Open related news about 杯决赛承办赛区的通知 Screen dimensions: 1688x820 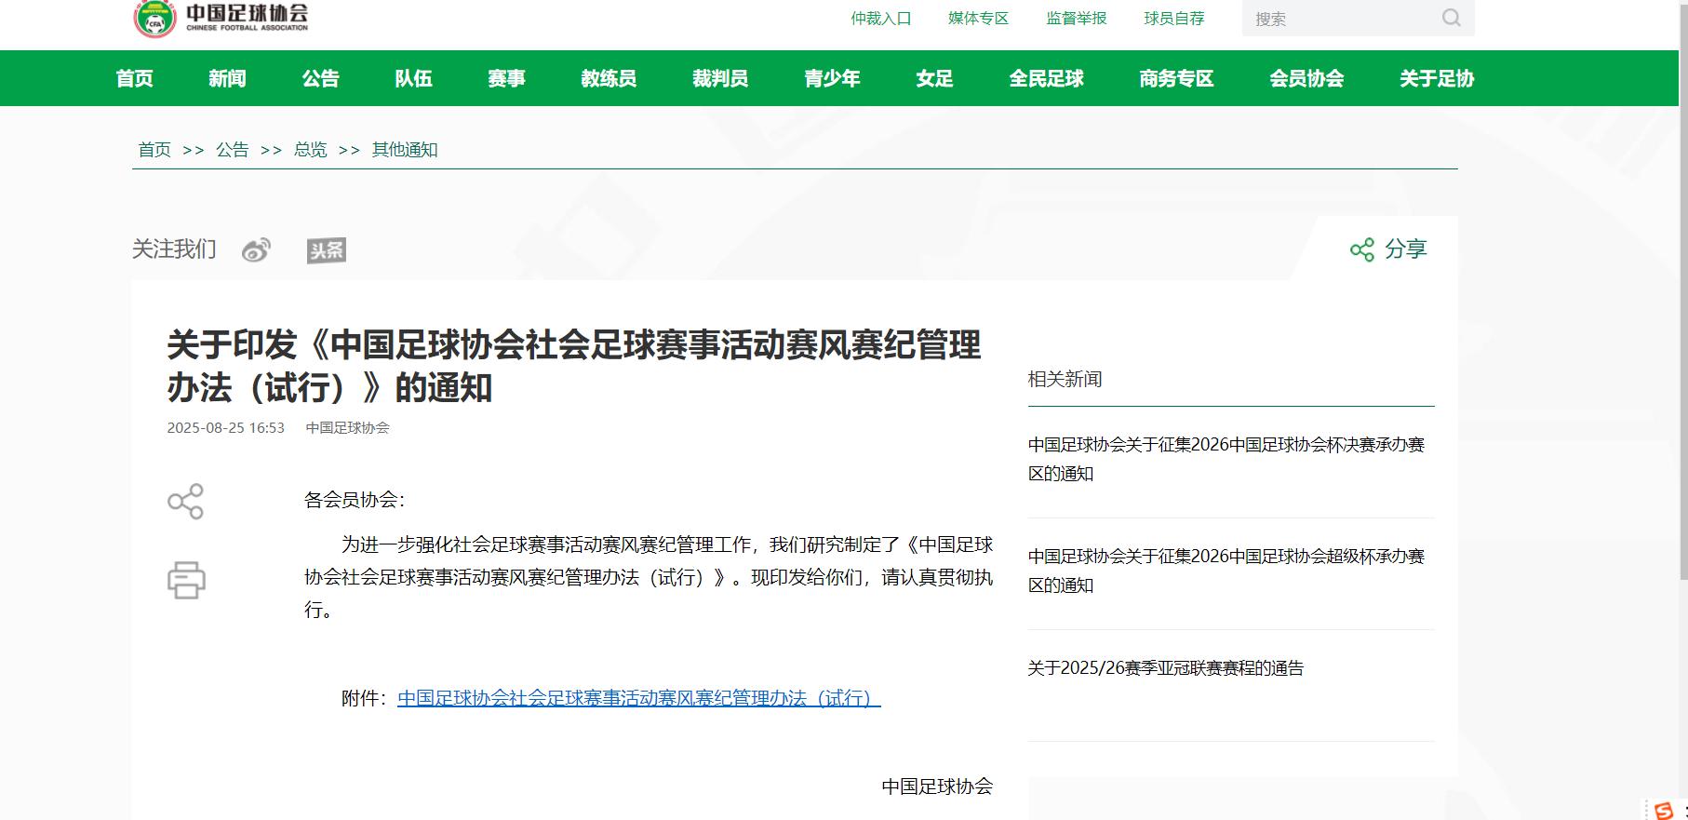(1226, 459)
